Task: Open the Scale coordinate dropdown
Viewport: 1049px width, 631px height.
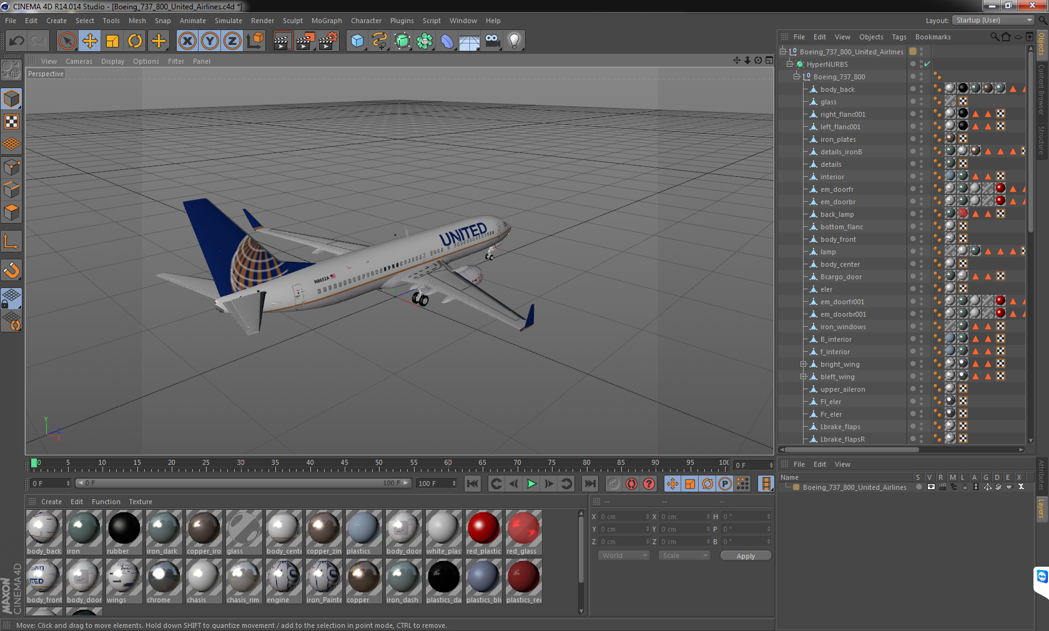Action: [684, 555]
